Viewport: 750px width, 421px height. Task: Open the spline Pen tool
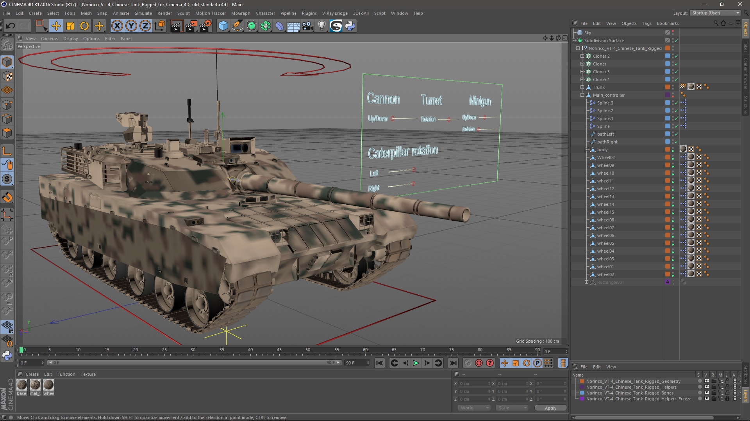[x=237, y=26]
